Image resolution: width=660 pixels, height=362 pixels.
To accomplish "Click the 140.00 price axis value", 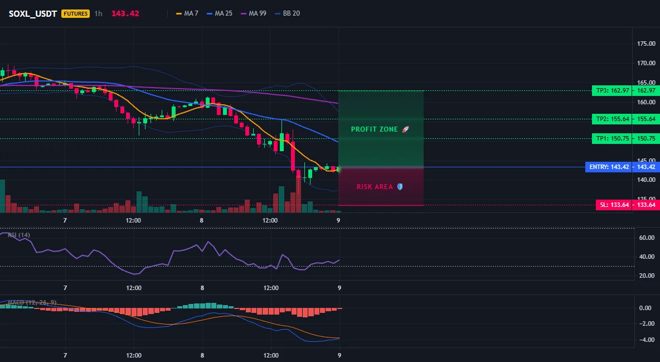I will 646,180.
